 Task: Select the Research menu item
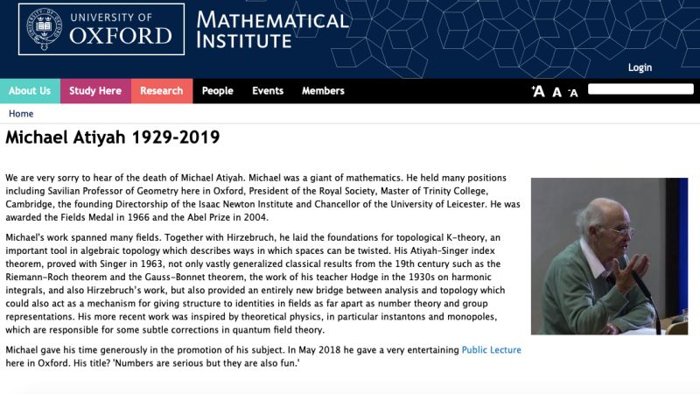[x=162, y=91]
